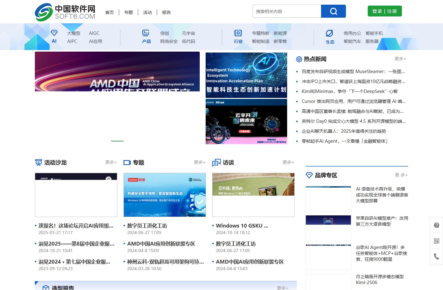Open the Lenovo 构建安全数字领地 thumbnail

pos(165,195)
